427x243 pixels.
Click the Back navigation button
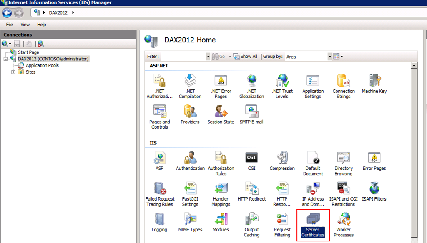[x=7, y=13]
